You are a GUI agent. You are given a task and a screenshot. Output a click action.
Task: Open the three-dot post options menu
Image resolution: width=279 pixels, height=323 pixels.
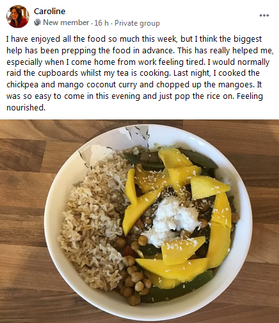tap(264, 15)
